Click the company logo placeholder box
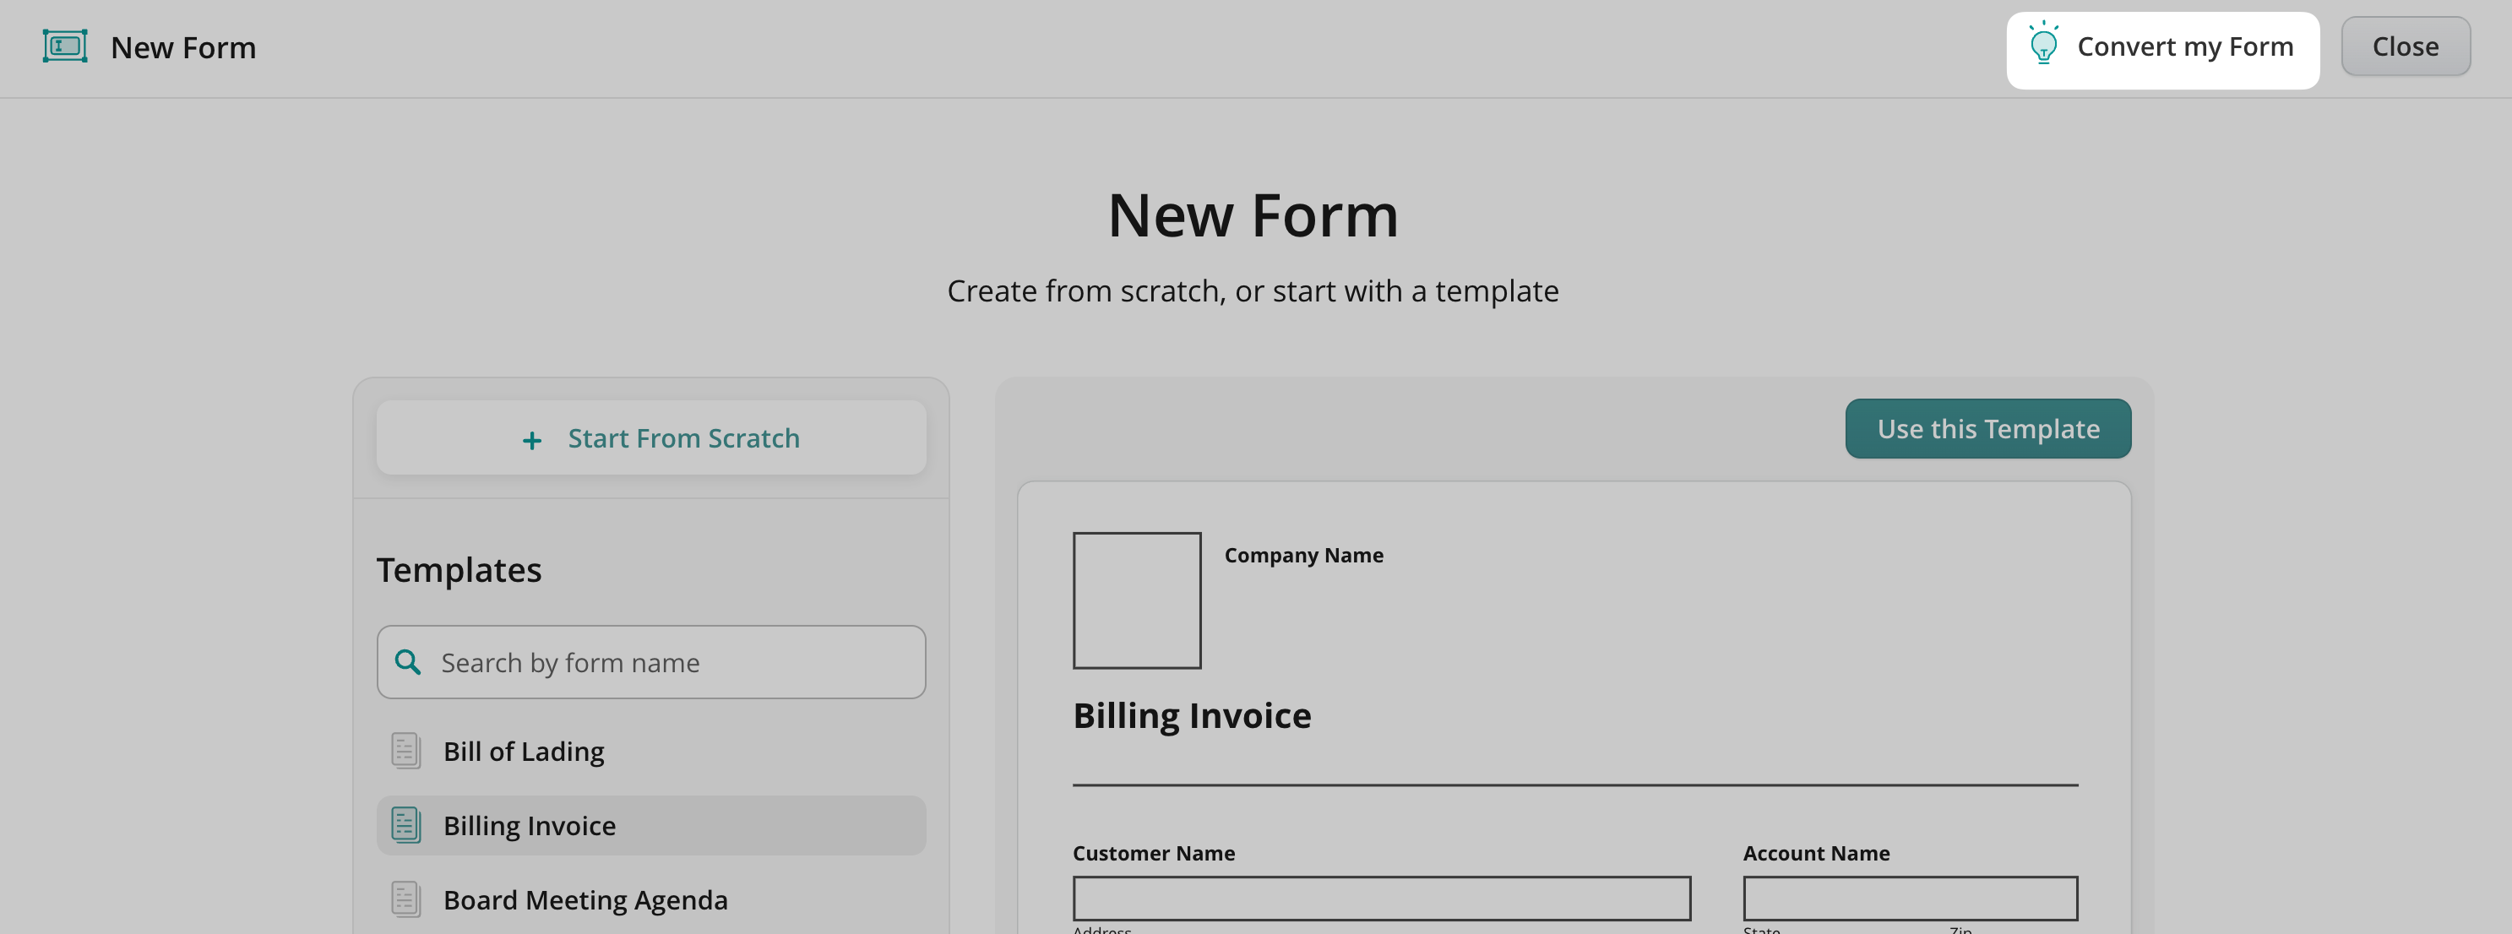2512x934 pixels. point(1136,600)
